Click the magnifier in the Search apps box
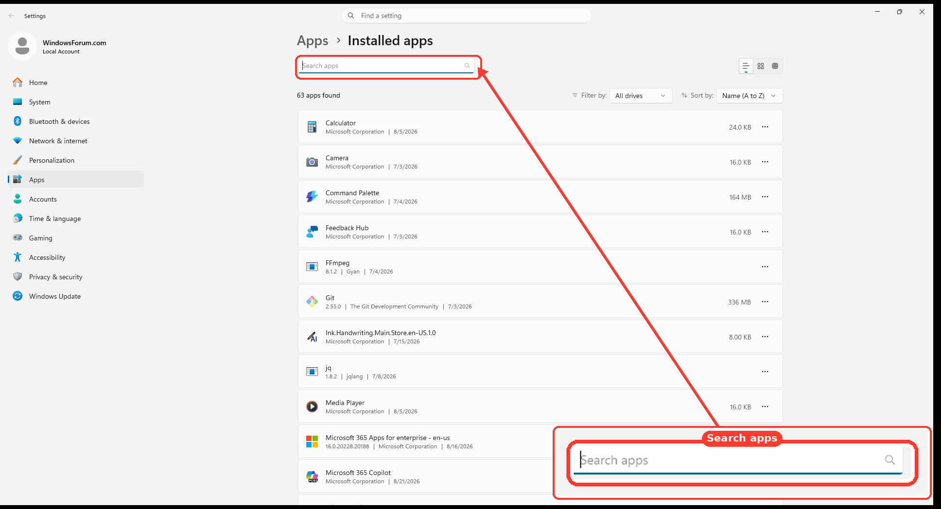Screen dimensions: 941x509 pyautogui.click(x=467, y=66)
